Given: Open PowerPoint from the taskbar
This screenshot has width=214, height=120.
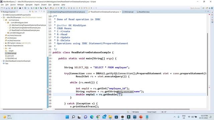Looking at the screenshot, I should click(141, 117).
